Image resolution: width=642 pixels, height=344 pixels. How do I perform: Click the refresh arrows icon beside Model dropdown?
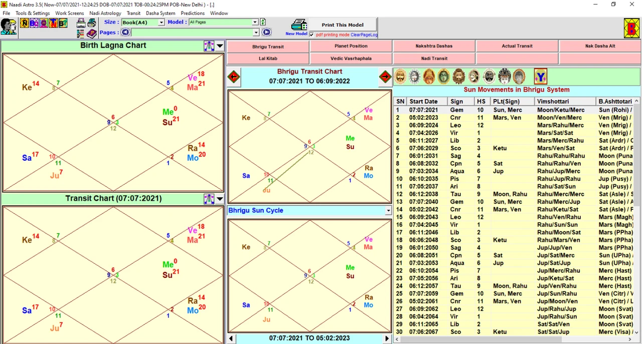click(x=263, y=22)
